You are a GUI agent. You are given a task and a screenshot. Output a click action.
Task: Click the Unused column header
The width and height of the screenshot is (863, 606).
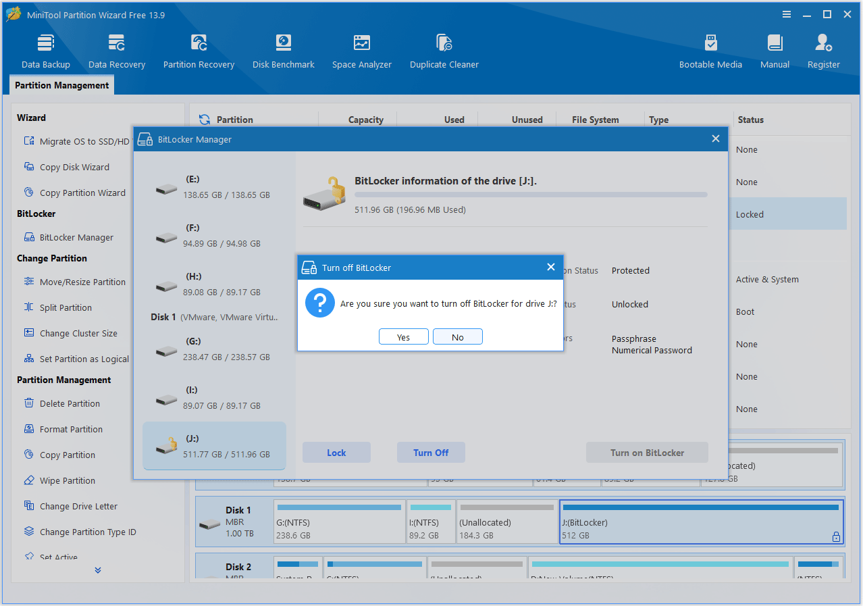[527, 120]
